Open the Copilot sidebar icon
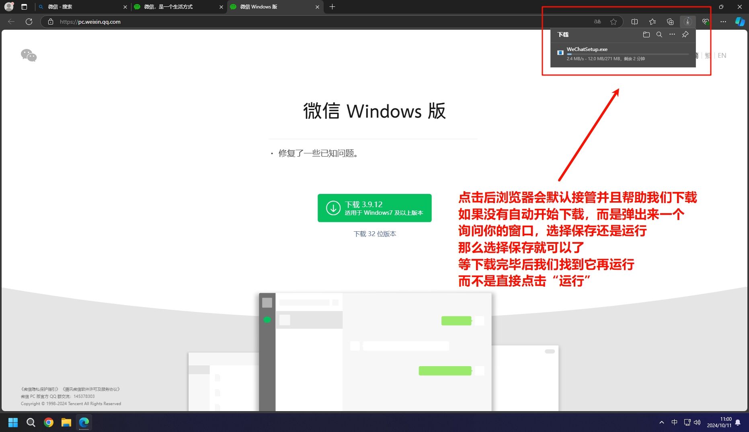This screenshot has height=432, width=749. click(739, 22)
